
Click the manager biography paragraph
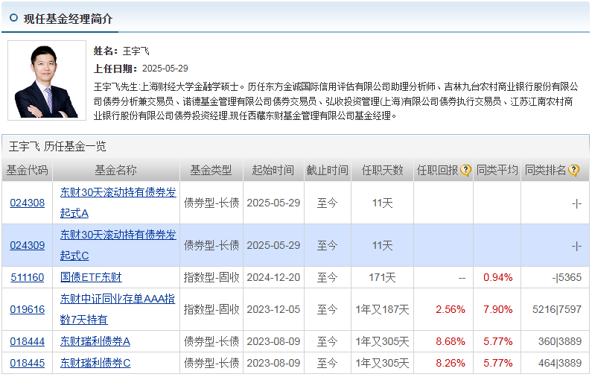[x=336, y=101]
